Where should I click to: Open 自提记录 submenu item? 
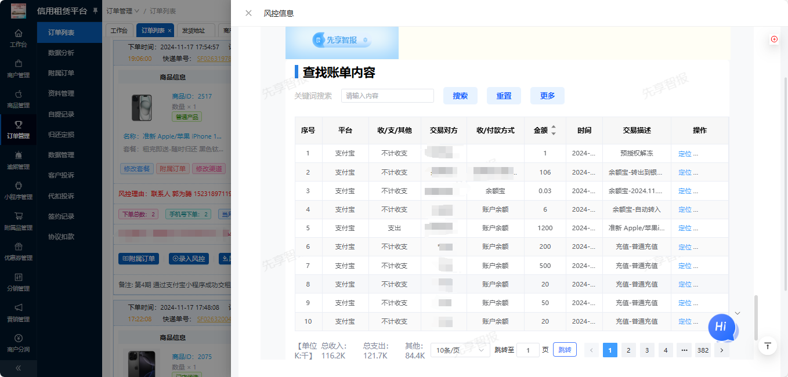(x=70, y=114)
